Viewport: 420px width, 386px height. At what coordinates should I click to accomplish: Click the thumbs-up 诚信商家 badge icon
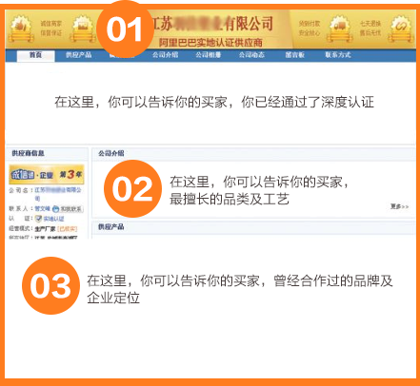point(21,29)
